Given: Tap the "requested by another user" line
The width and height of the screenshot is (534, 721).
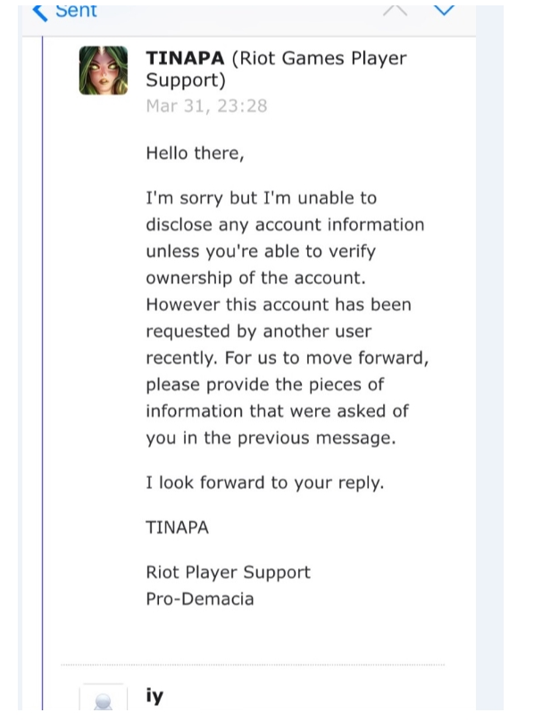Looking at the screenshot, I should click(x=259, y=331).
